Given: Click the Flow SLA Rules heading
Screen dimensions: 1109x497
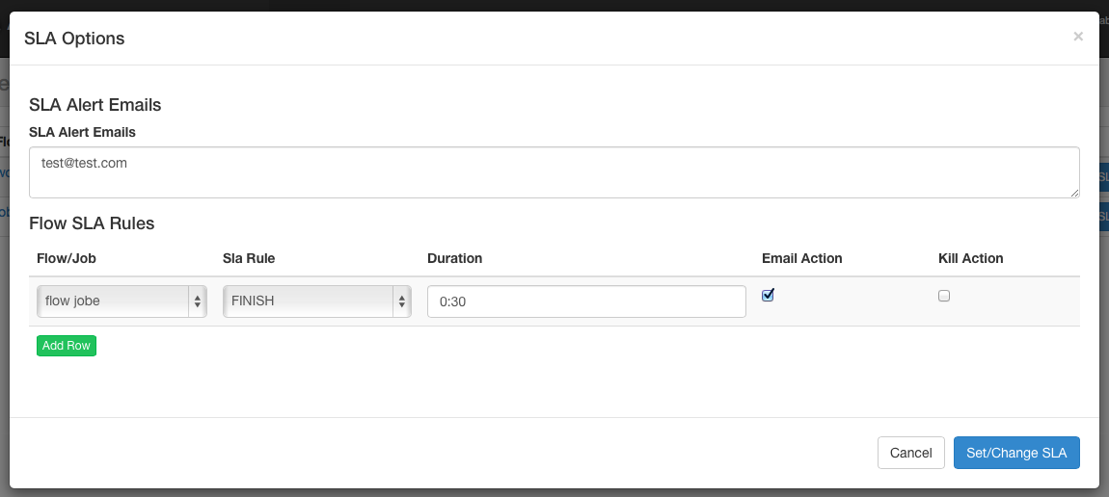Looking at the screenshot, I should pos(92,223).
